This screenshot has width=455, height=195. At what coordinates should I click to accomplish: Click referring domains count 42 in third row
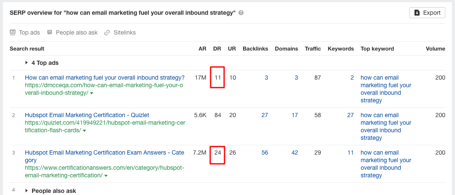(294, 152)
